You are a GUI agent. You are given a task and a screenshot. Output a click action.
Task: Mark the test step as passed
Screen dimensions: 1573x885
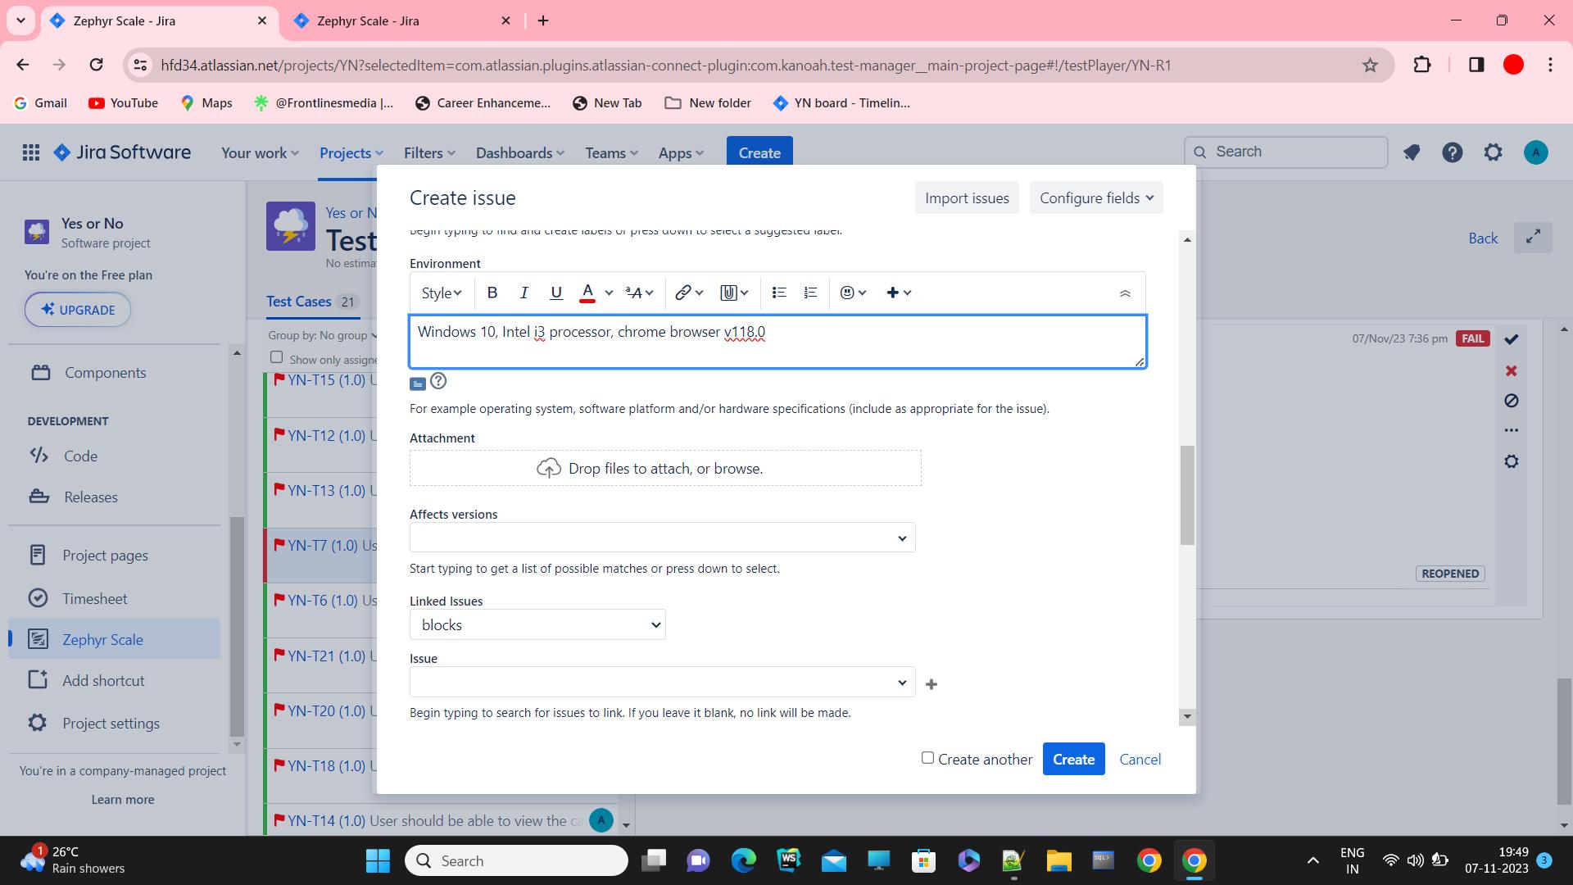click(x=1512, y=338)
